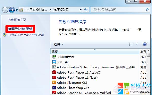Click the list scrollbar up arrow

click(148, 51)
